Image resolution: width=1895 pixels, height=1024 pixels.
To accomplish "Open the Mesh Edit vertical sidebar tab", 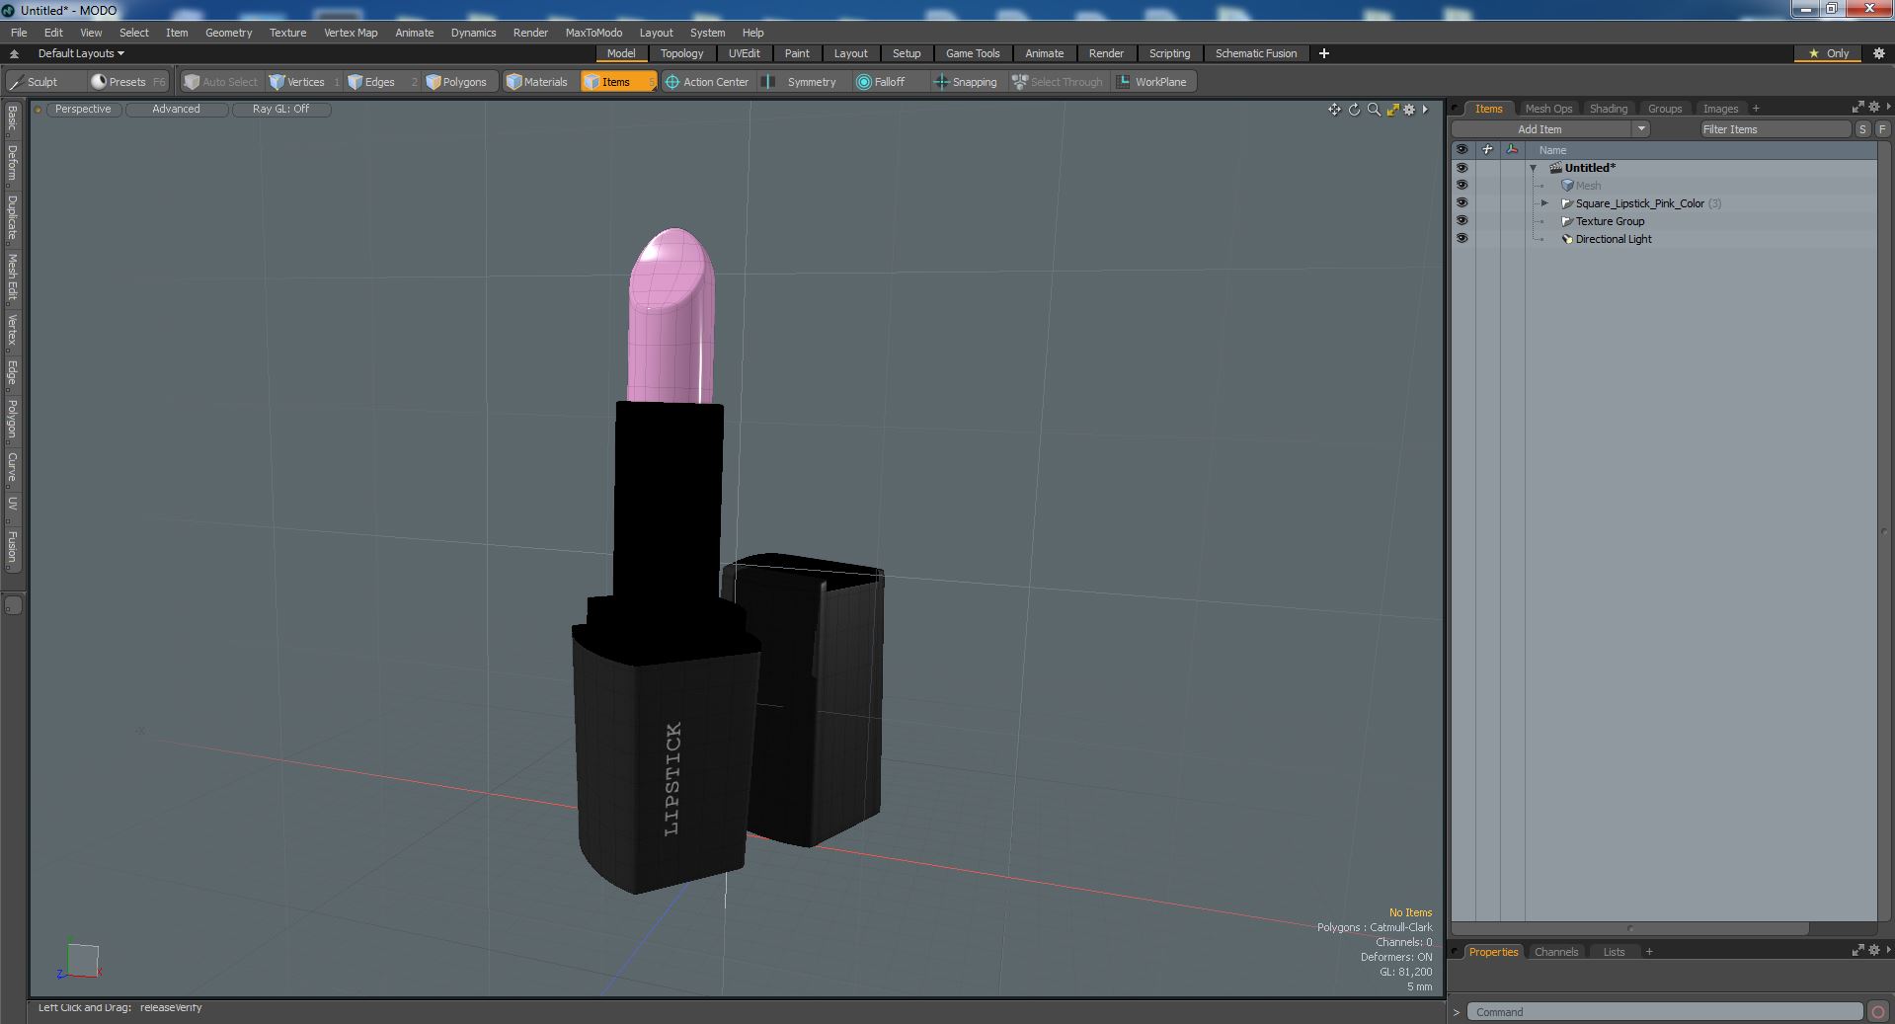I will point(12,277).
